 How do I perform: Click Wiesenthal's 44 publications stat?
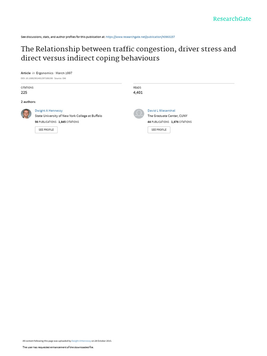point(158,122)
